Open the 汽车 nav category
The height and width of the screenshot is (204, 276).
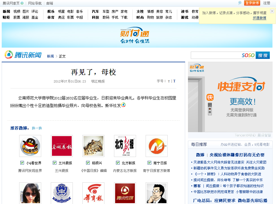pos(95,12)
